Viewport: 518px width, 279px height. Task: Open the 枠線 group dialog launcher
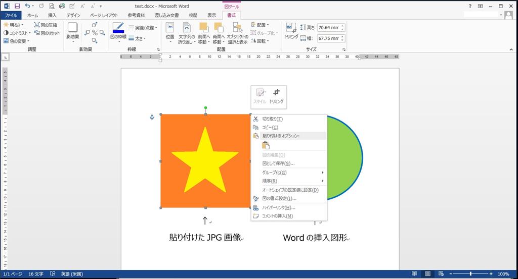tap(158, 49)
